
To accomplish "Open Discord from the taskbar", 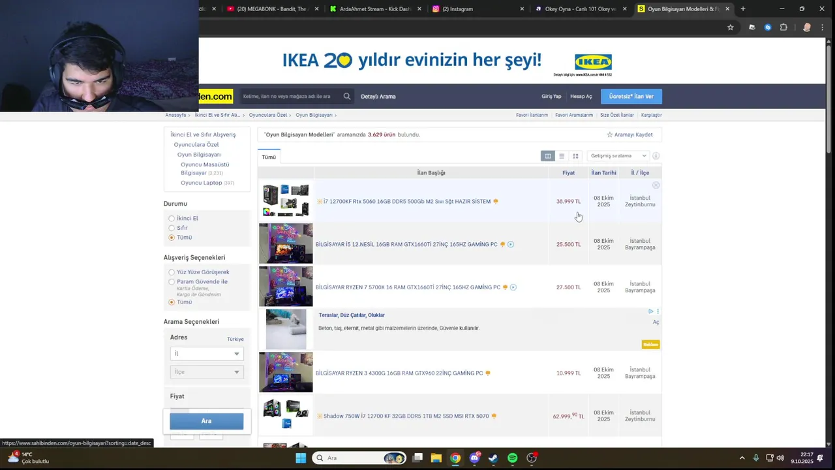I will (x=474, y=458).
